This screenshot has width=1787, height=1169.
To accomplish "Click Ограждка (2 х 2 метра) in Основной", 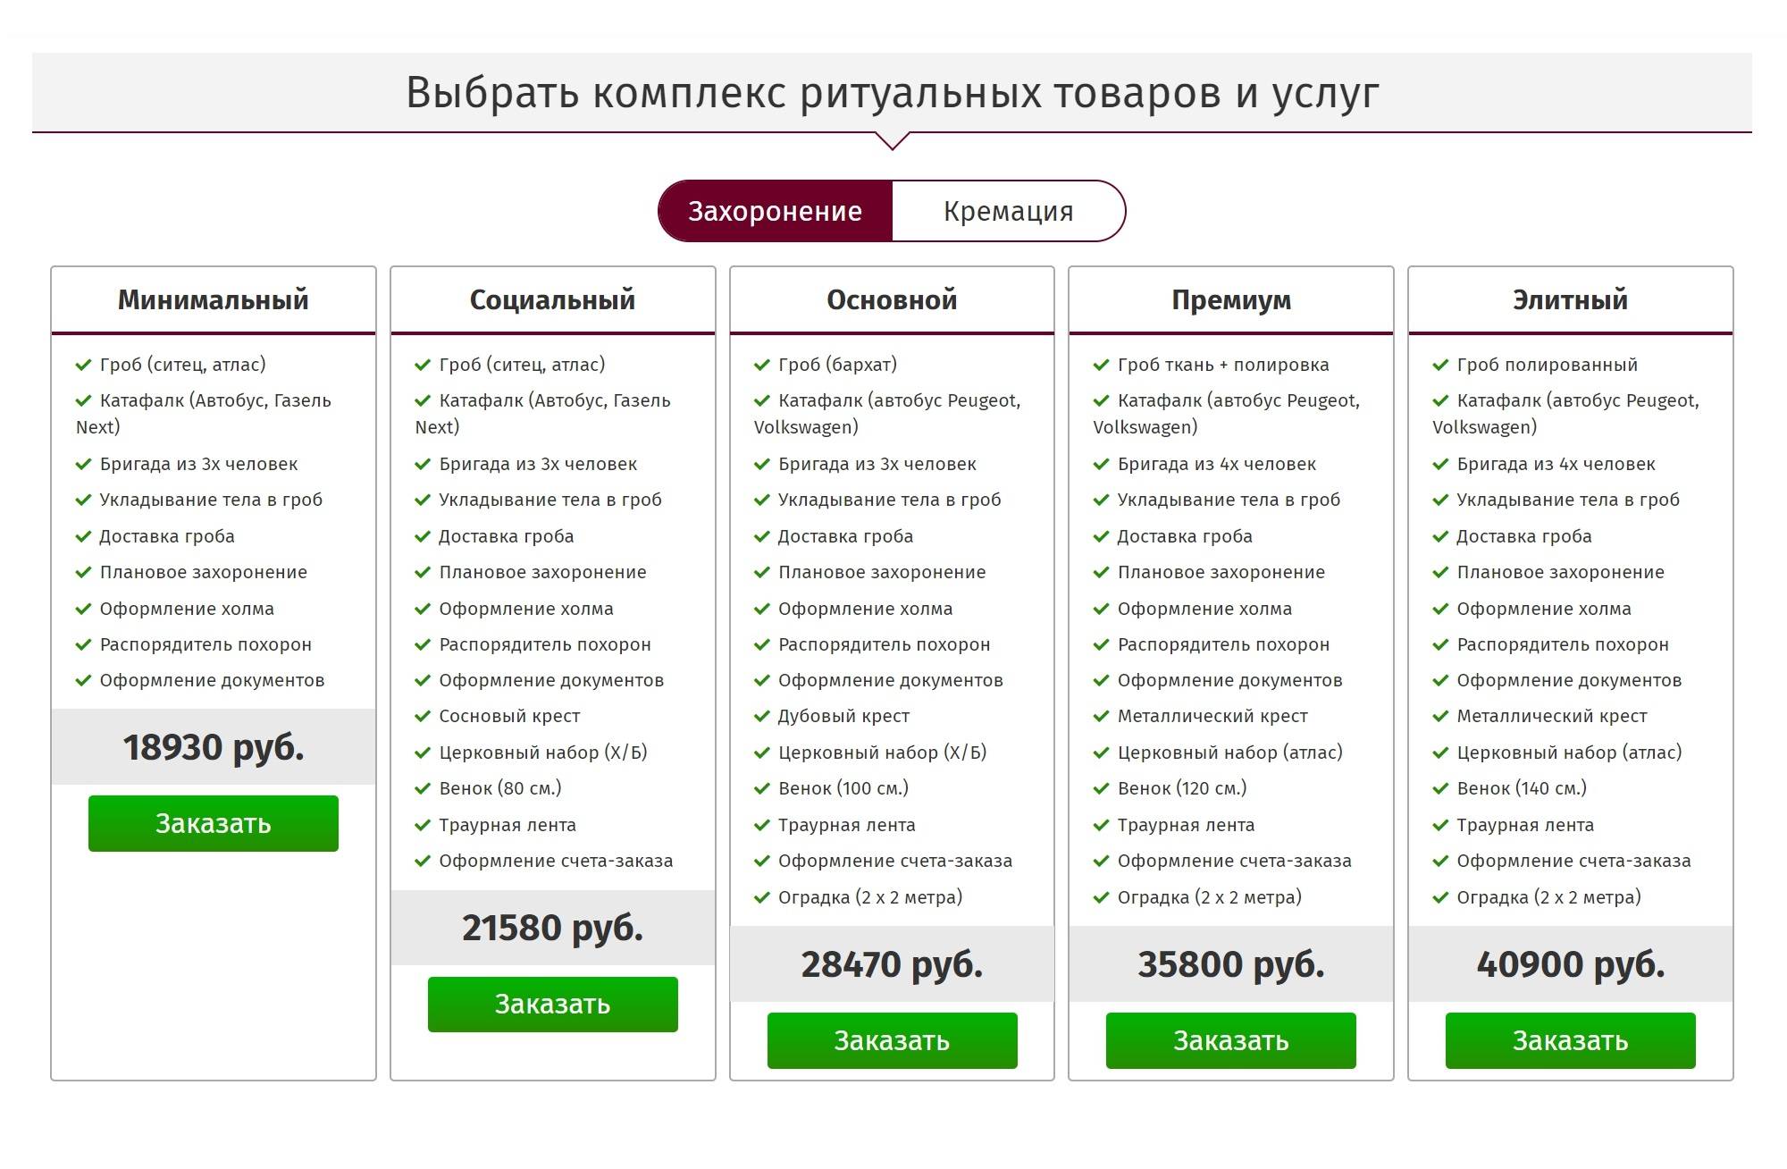I will 869,897.
